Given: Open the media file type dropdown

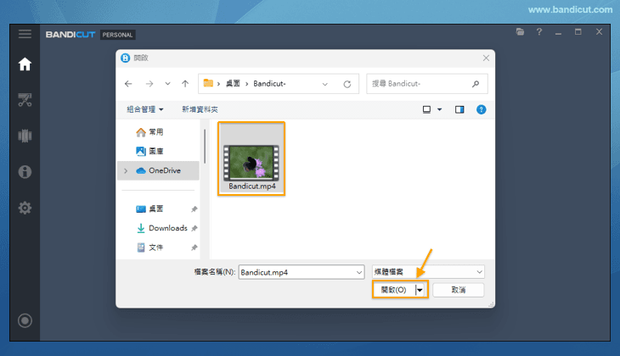Looking at the screenshot, I should [x=480, y=272].
